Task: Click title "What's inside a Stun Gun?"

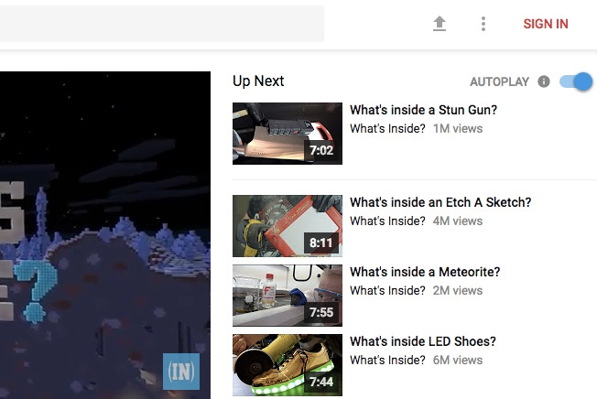Action: (423, 110)
